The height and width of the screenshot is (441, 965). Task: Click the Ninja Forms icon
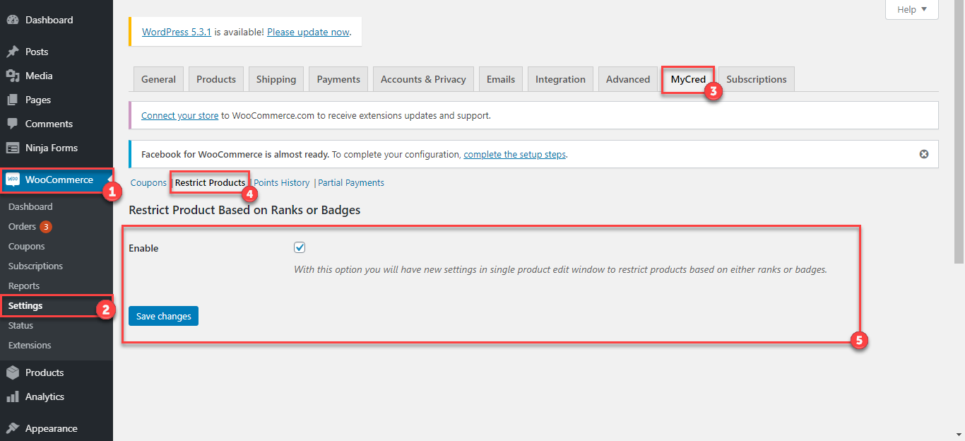coord(13,148)
